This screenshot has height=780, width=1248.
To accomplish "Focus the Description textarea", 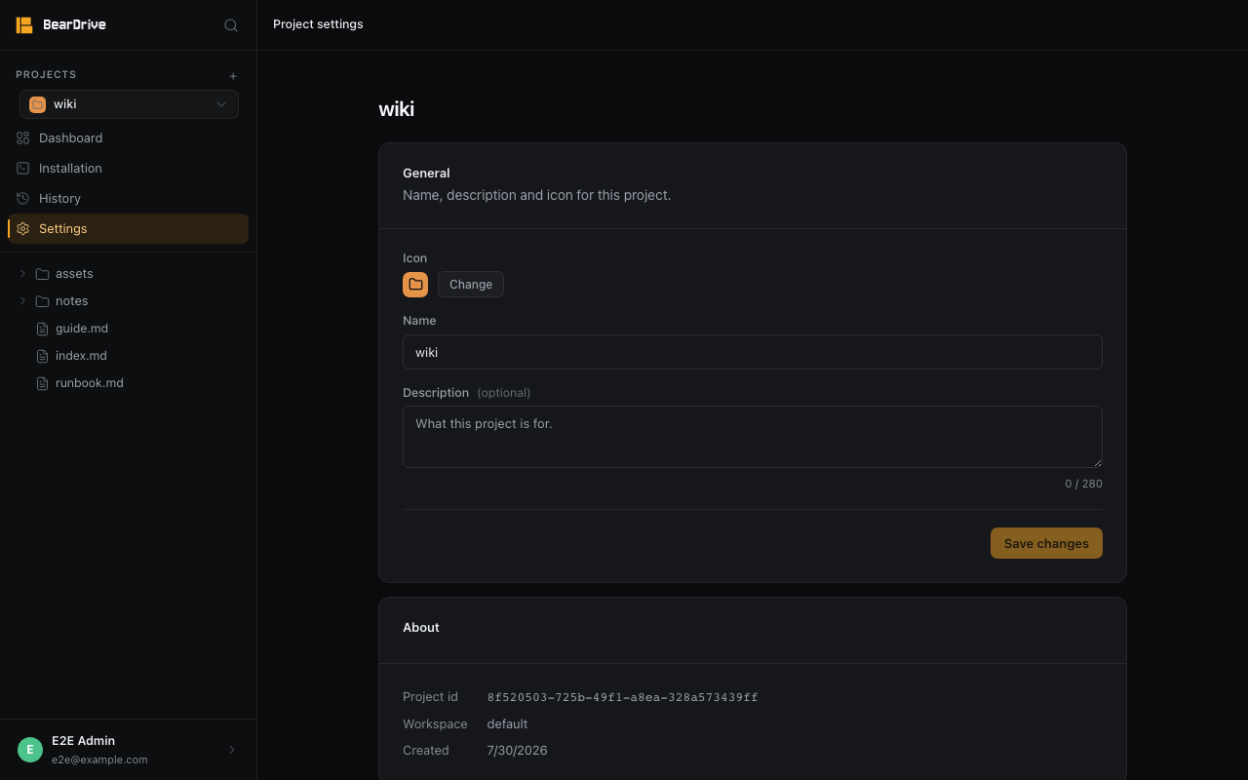I will [753, 437].
